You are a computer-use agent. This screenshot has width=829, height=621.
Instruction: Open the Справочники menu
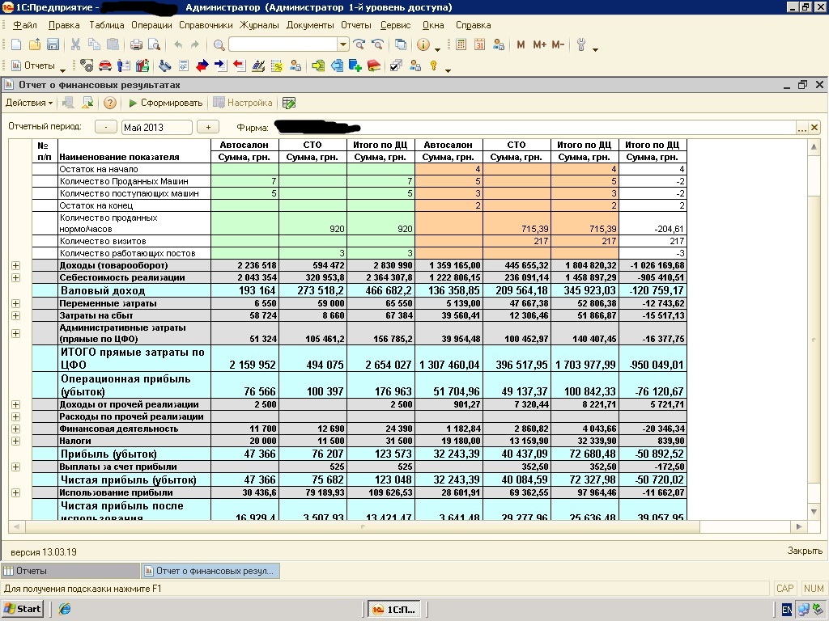click(206, 25)
